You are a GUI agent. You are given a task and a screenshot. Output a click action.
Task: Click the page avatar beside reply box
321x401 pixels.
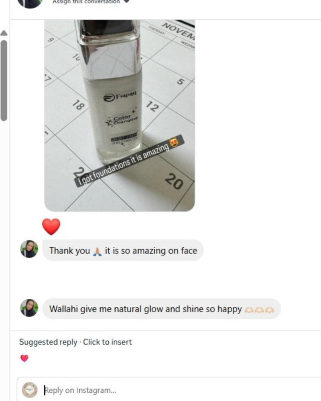[x=30, y=390]
